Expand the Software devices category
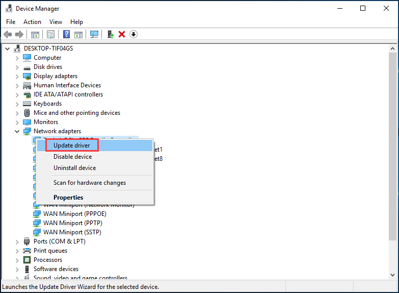This screenshot has height=293, width=399. pos(17,270)
